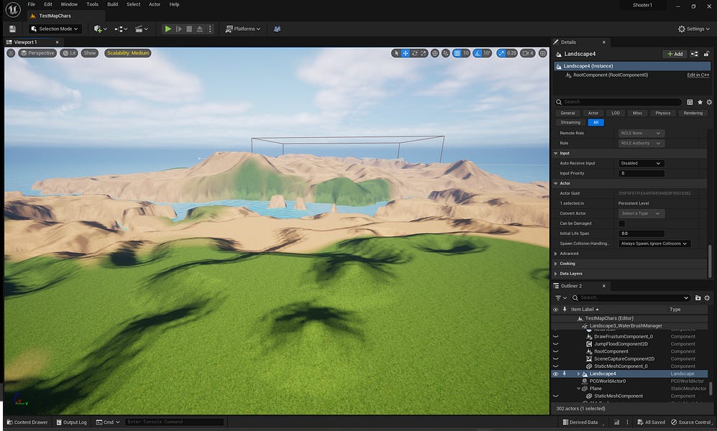Click the Edit in C++ link
The width and height of the screenshot is (717, 431).
(x=696, y=75)
